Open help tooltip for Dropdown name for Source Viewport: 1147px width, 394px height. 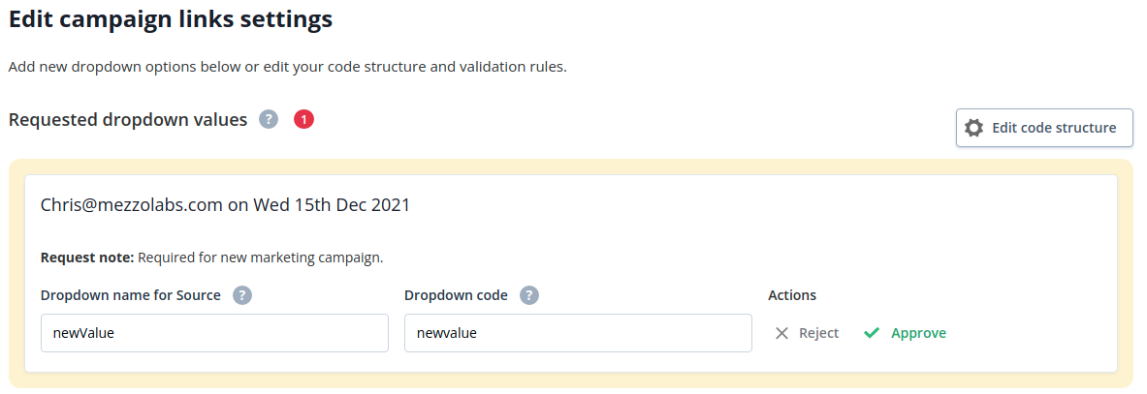coord(242,295)
